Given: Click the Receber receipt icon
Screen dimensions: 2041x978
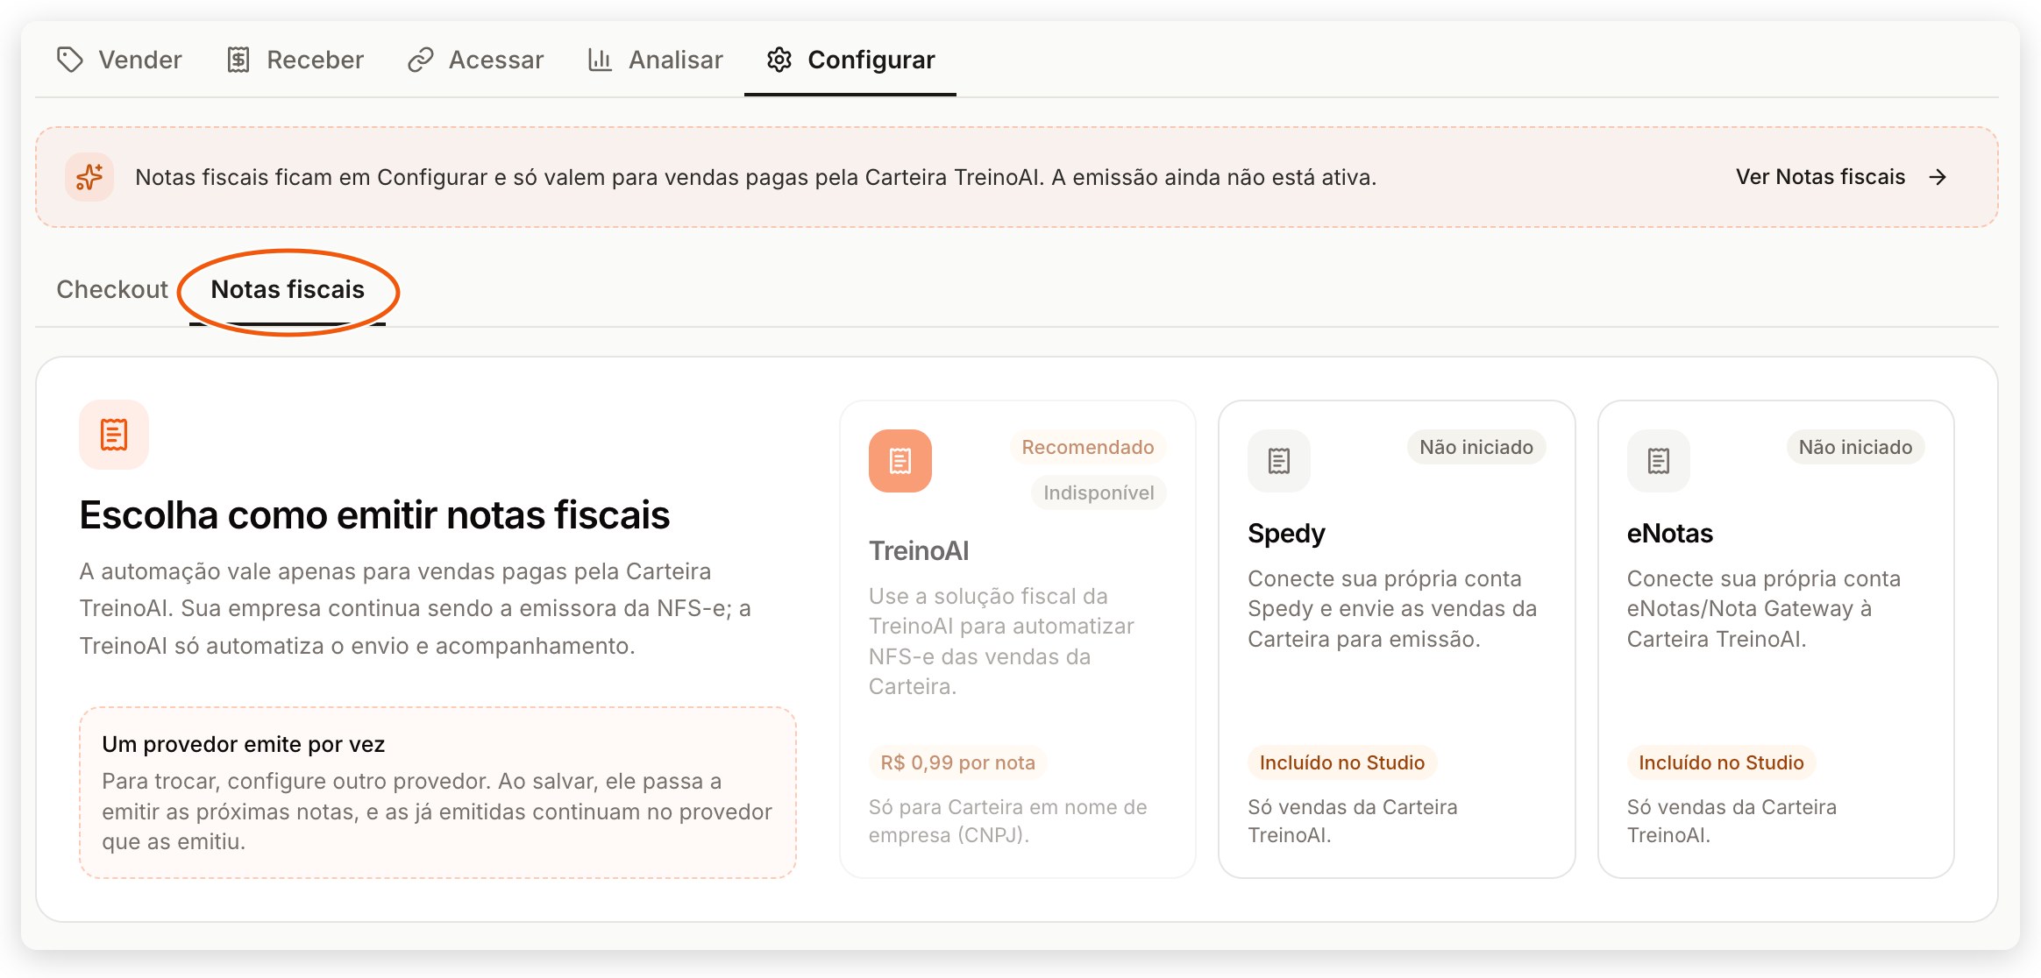Looking at the screenshot, I should (x=238, y=60).
